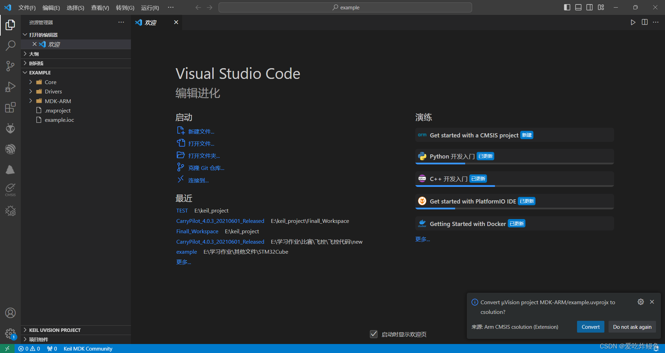Open the Explorer view in activity bar
Screen dimensions: 665x353
pyautogui.click(x=10, y=25)
